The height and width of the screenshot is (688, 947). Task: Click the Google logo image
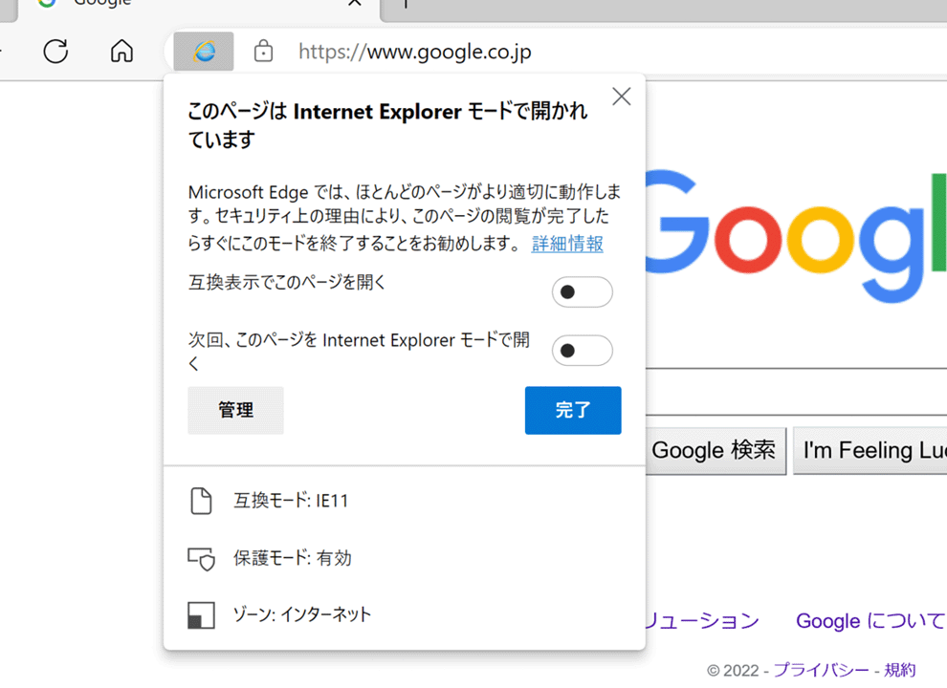796,237
